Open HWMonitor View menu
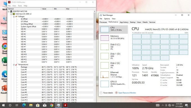The height and width of the screenshot is (108, 191). 14,6
